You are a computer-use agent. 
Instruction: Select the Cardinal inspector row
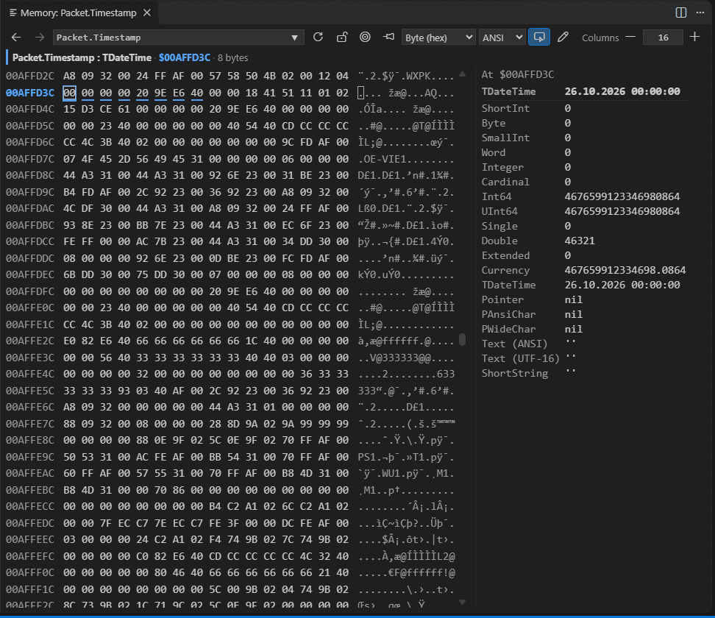(586, 182)
